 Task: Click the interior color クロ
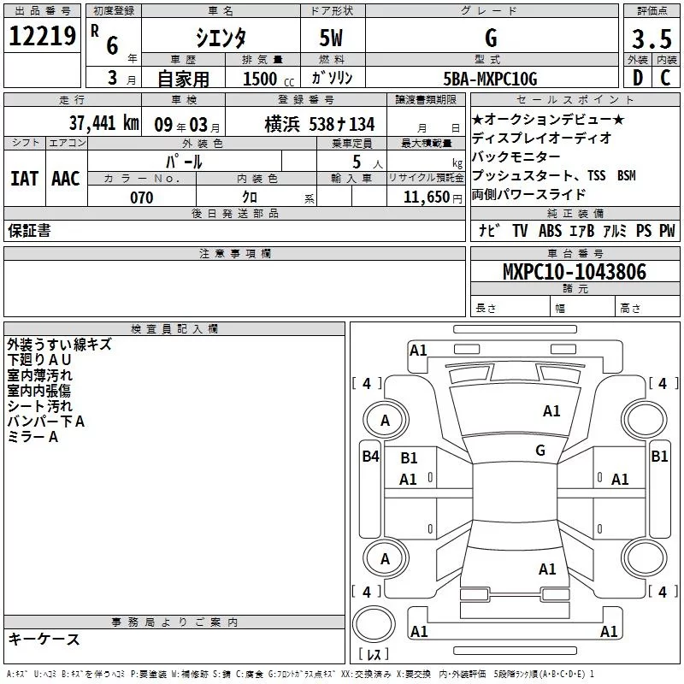click(x=250, y=198)
